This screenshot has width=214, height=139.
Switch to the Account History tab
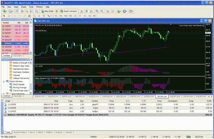[20, 132]
